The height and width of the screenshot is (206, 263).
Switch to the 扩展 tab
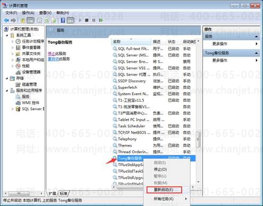[53, 193]
